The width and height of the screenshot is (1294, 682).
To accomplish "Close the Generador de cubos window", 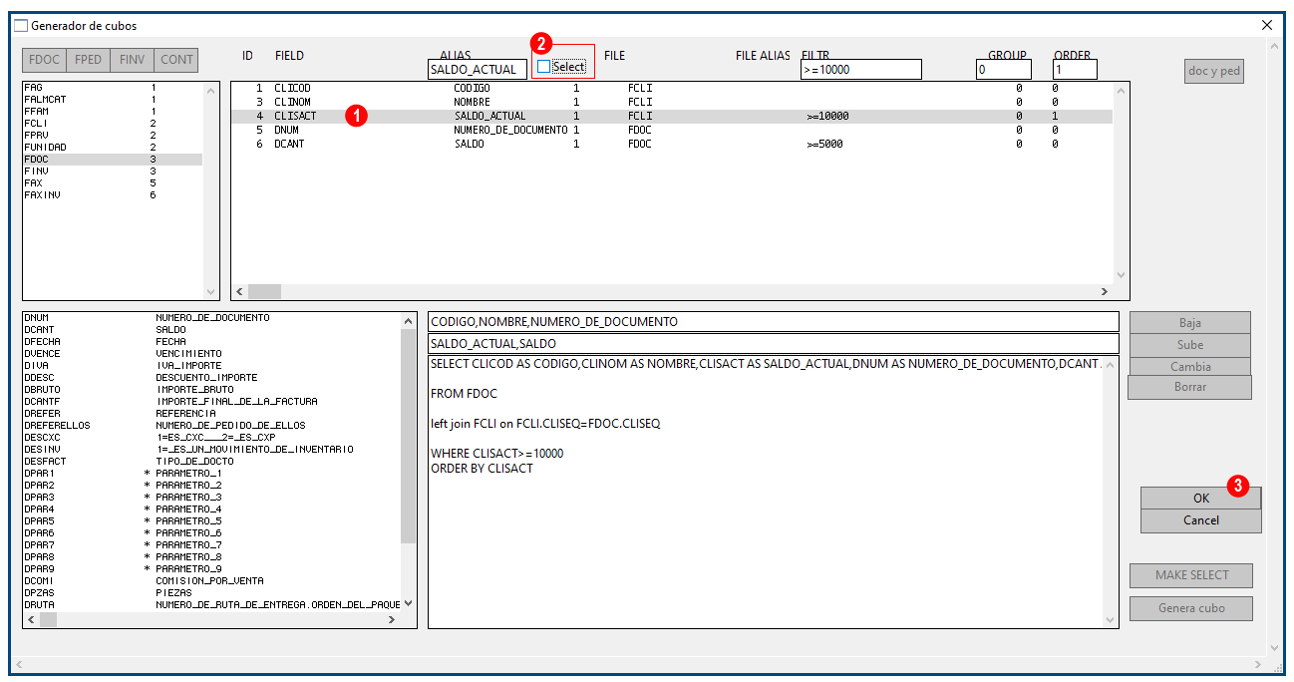I will point(1267,25).
